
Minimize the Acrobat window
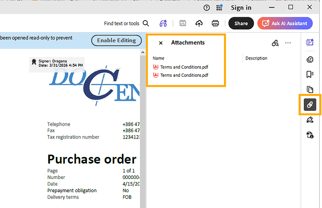click(272, 7)
